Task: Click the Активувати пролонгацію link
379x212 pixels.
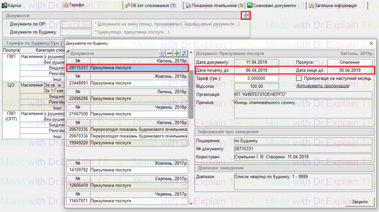Action: tap(323, 86)
